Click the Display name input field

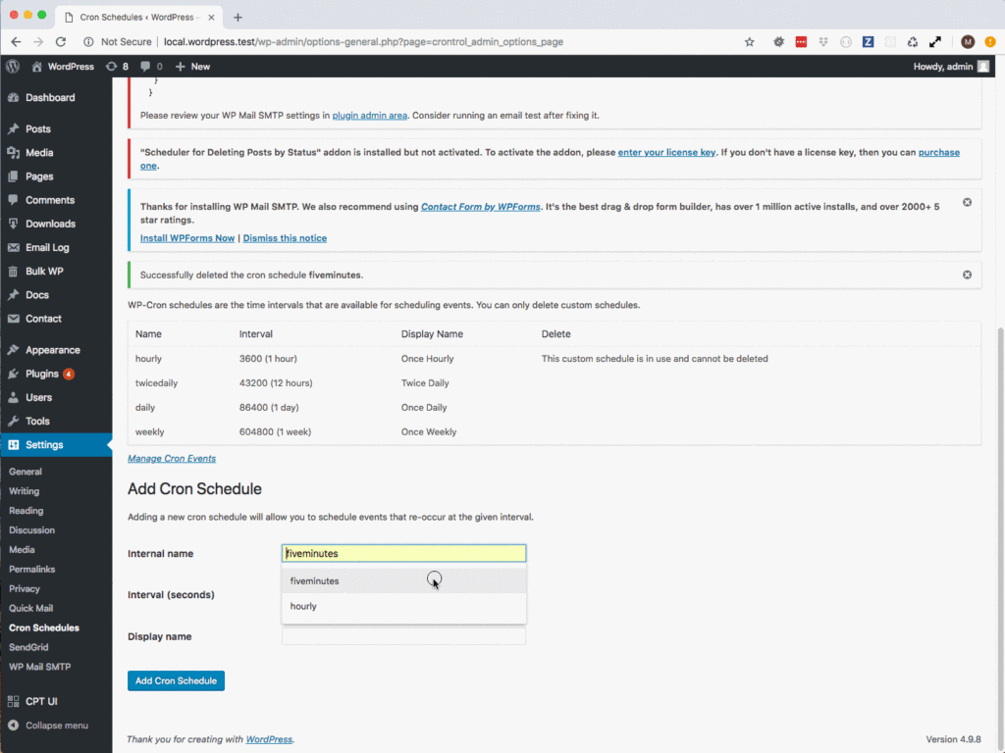pyautogui.click(x=402, y=636)
